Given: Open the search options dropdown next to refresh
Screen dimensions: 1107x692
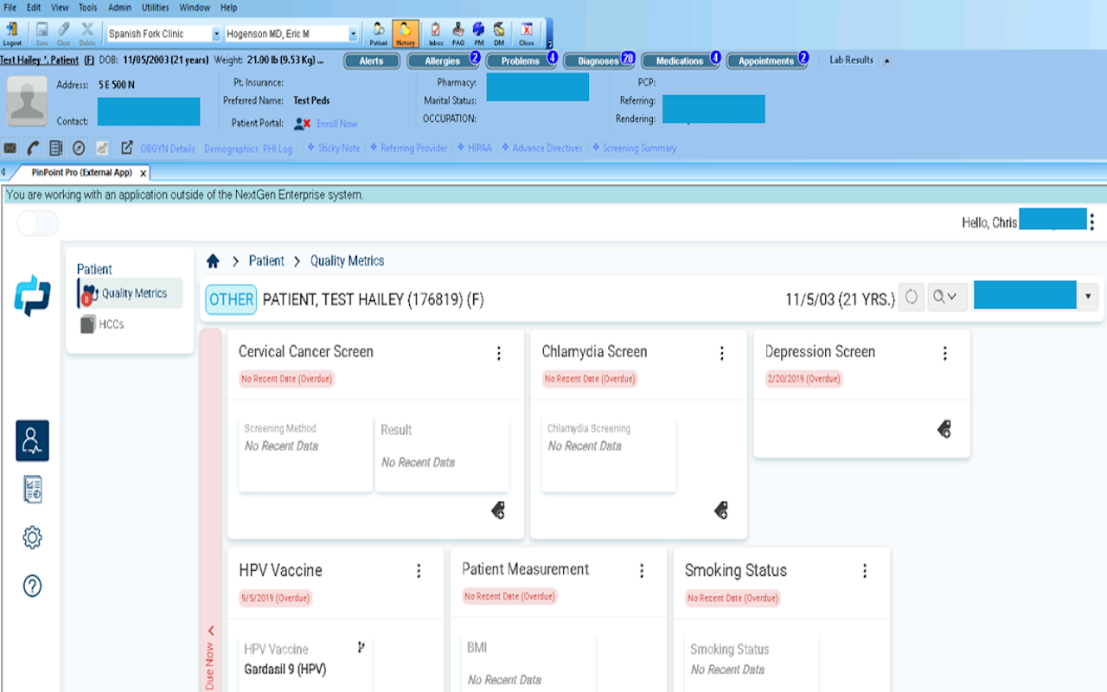Looking at the screenshot, I should [944, 297].
